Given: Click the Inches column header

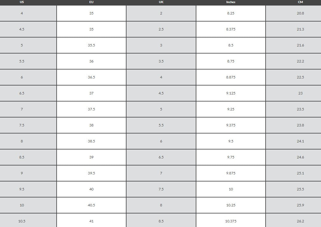Looking at the screenshot, I should (x=231, y=2).
